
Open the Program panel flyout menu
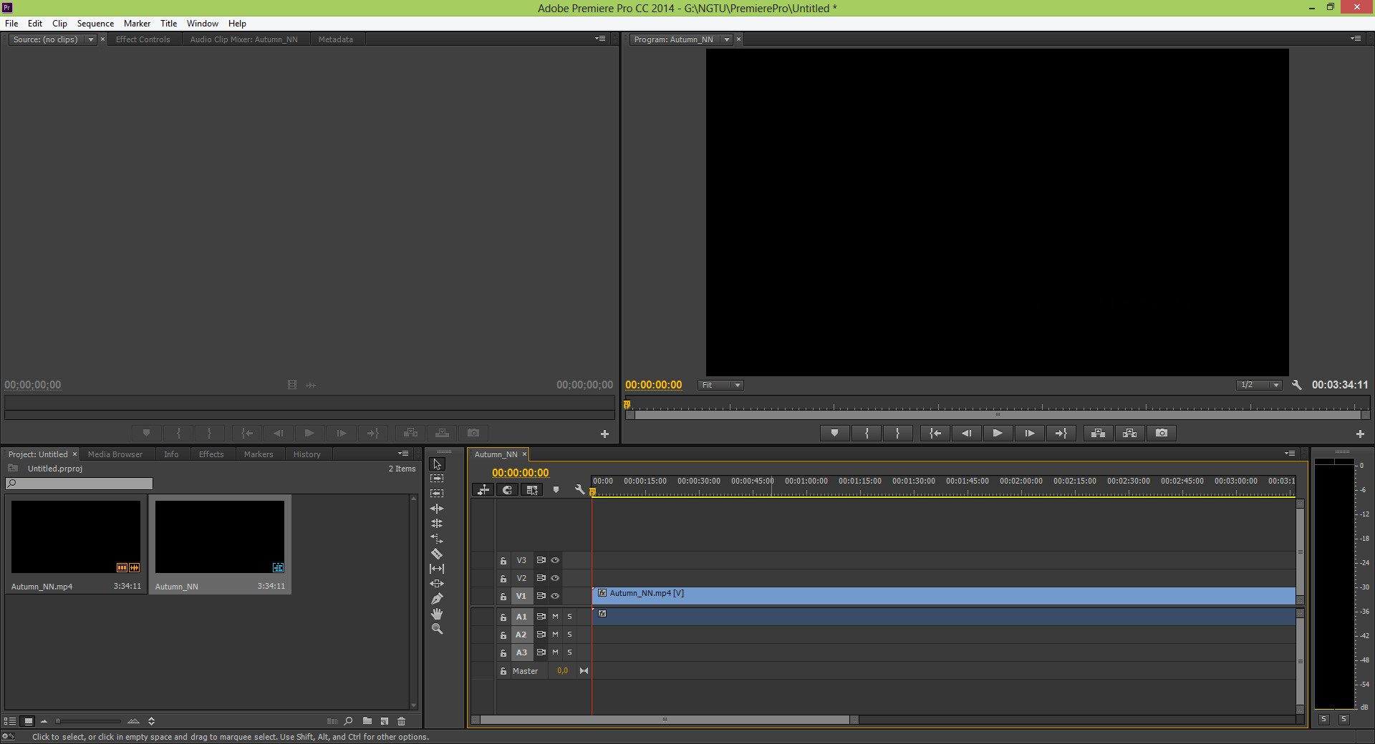coord(1356,39)
